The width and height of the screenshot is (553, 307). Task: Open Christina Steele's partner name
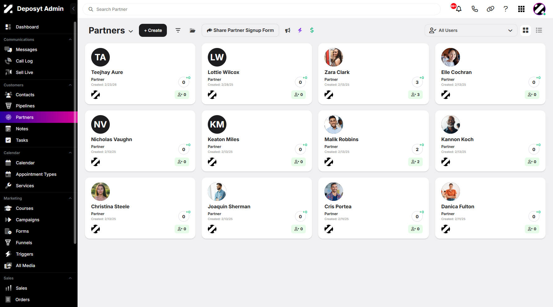click(110, 206)
